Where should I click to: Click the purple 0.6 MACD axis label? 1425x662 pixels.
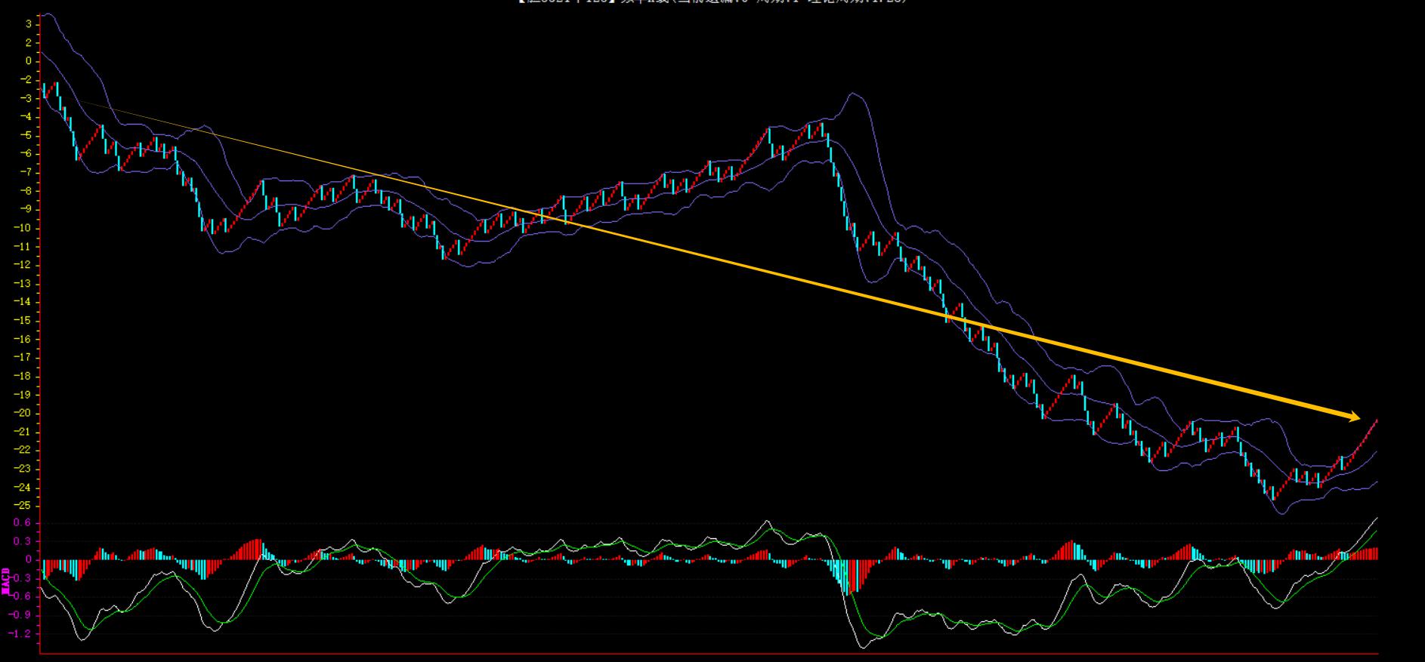tap(23, 523)
